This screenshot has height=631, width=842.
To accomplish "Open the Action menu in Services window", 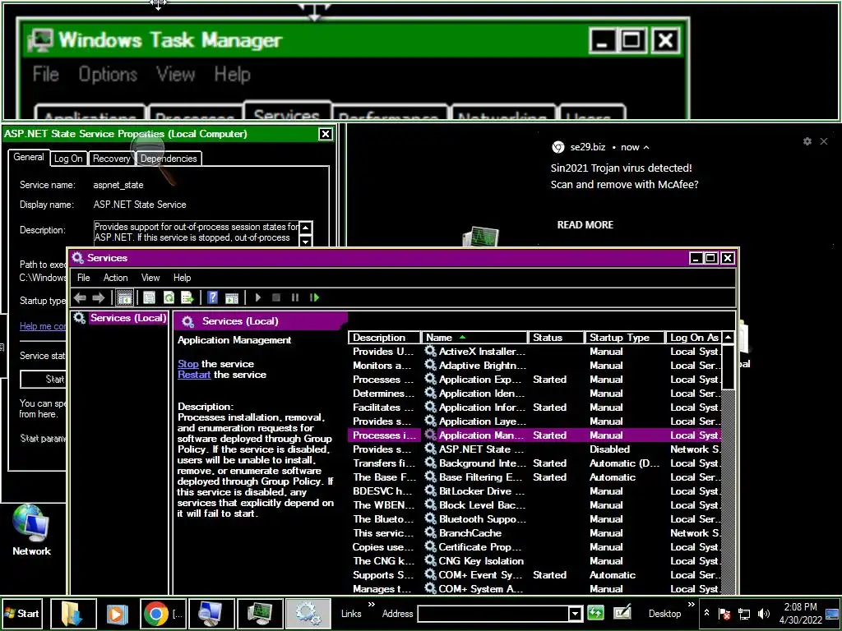I will coord(115,278).
